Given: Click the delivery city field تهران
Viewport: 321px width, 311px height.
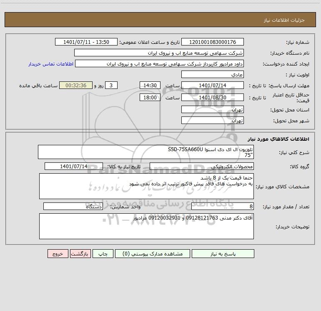Looking at the screenshot, I should tap(213, 120).
